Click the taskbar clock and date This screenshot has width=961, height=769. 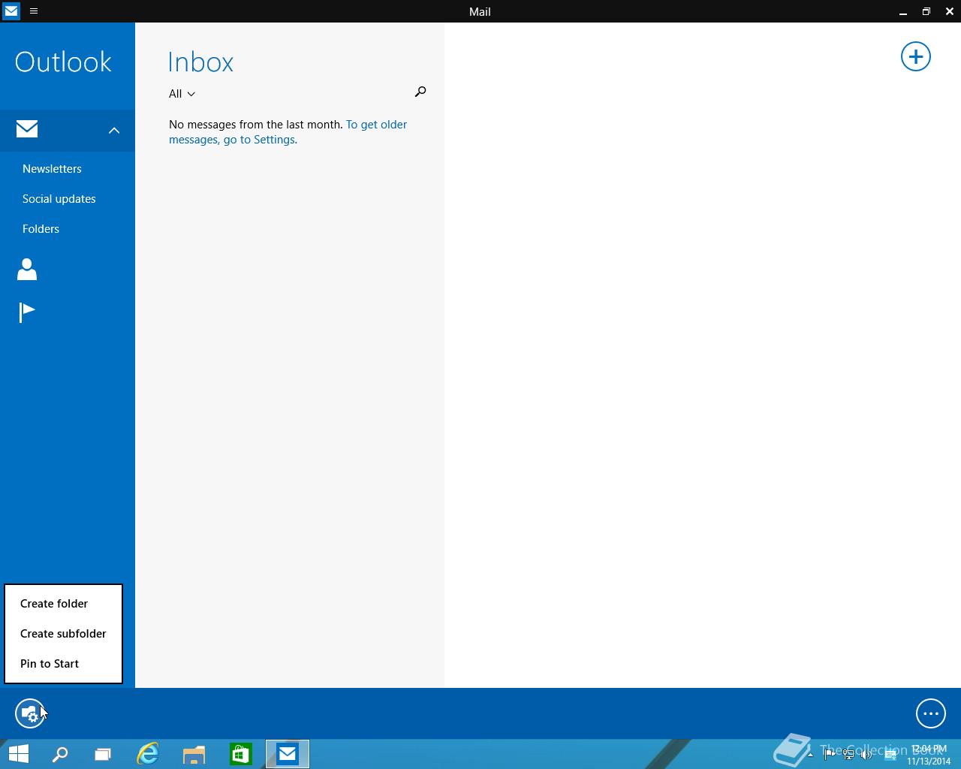929,755
